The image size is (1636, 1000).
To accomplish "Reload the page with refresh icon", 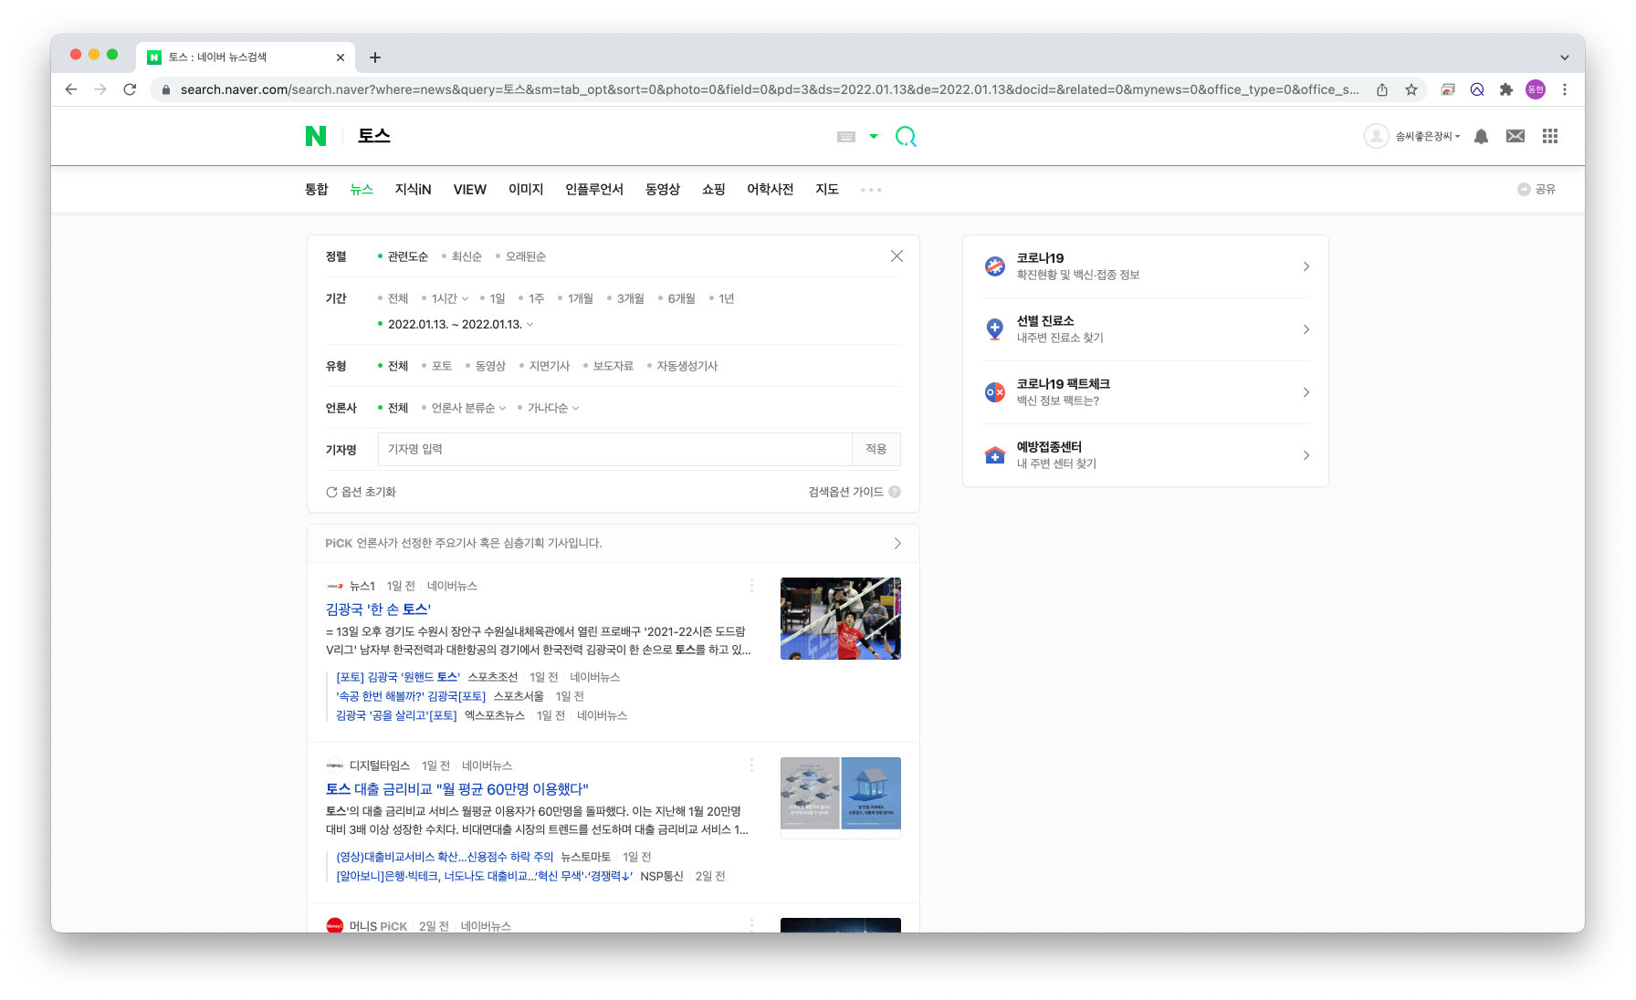I will 130,89.
